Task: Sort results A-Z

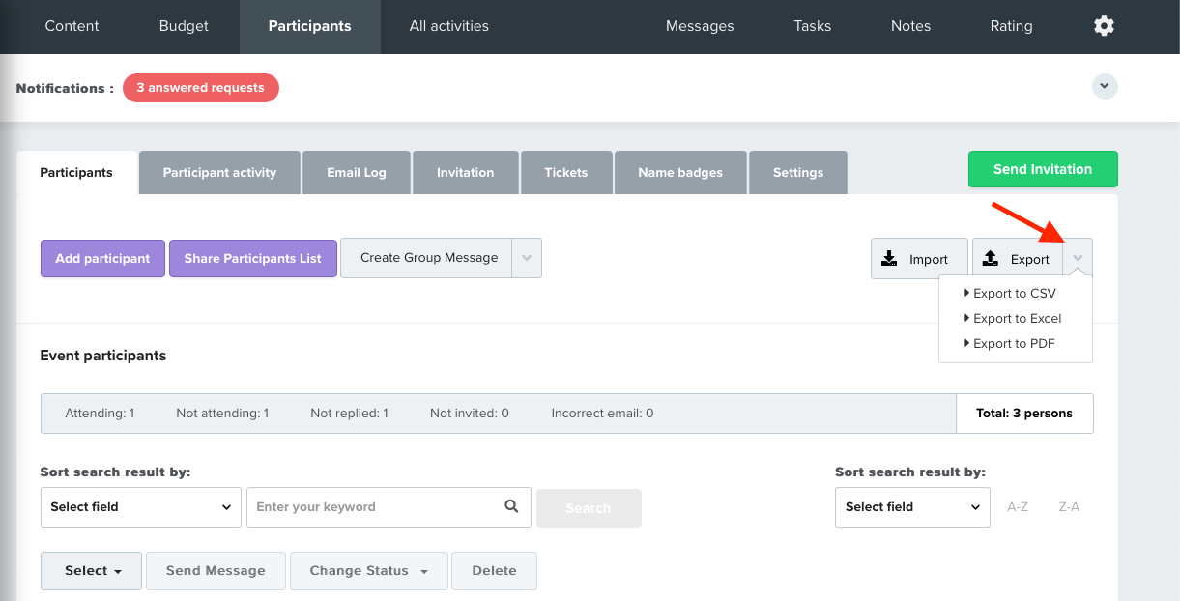Action: (x=1018, y=507)
